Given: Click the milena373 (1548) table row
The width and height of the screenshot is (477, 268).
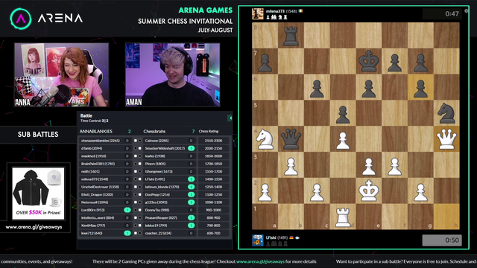Looking at the screenshot, I should coord(105,179).
